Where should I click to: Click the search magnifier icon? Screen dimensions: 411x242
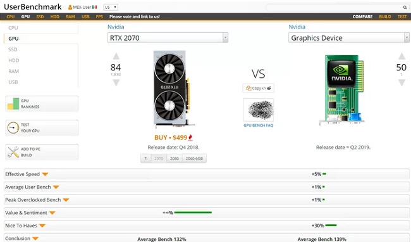click(x=405, y=8)
